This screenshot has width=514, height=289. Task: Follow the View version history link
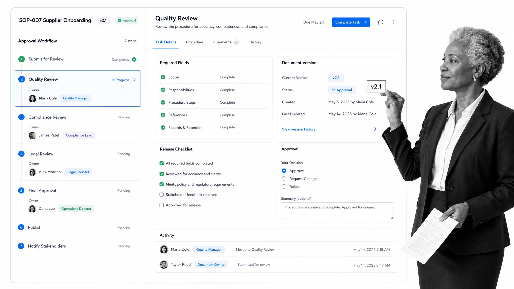click(299, 129)
